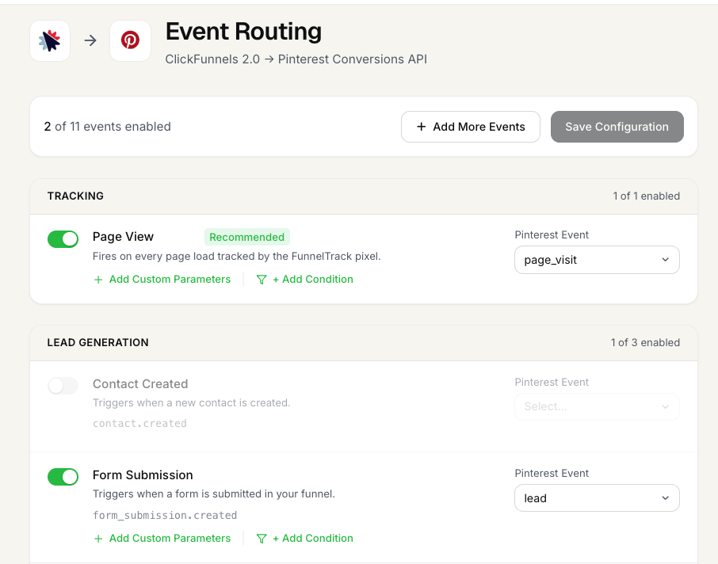
Task: Click the Recommended badge
Action: click(246, 237)
